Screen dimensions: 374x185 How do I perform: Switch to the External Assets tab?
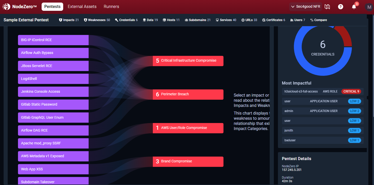coord(82,7)
